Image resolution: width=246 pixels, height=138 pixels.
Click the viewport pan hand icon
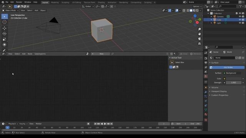point(199,34)
